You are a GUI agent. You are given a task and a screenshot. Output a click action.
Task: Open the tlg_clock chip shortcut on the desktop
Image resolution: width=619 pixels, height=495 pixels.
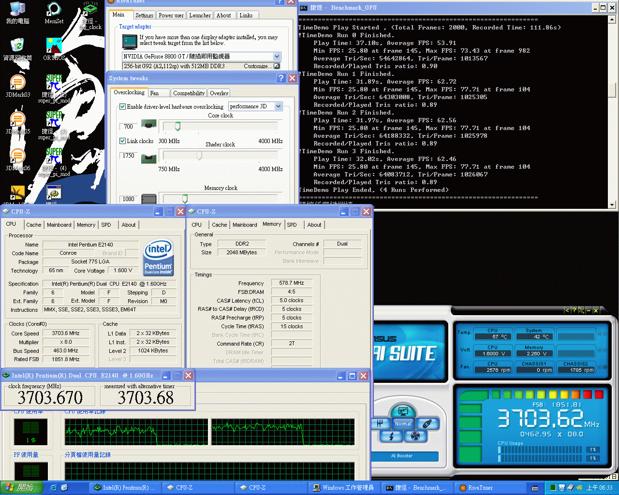pyautogui.click(x=90, y=15)
